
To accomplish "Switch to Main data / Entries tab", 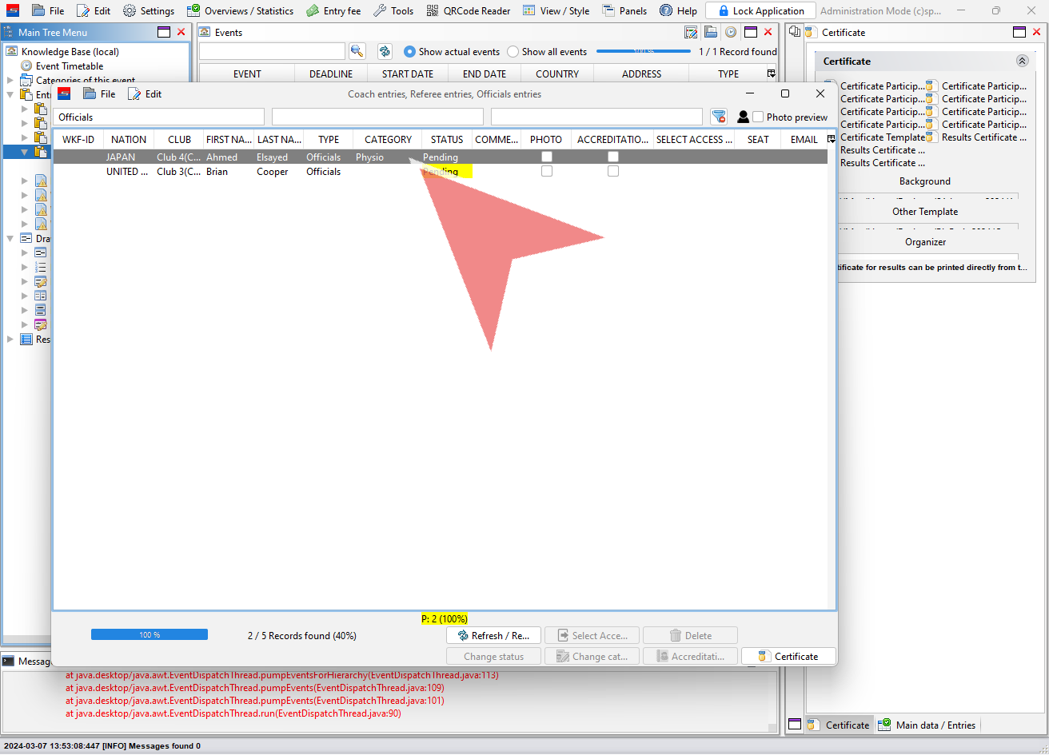I will point(927,725).
